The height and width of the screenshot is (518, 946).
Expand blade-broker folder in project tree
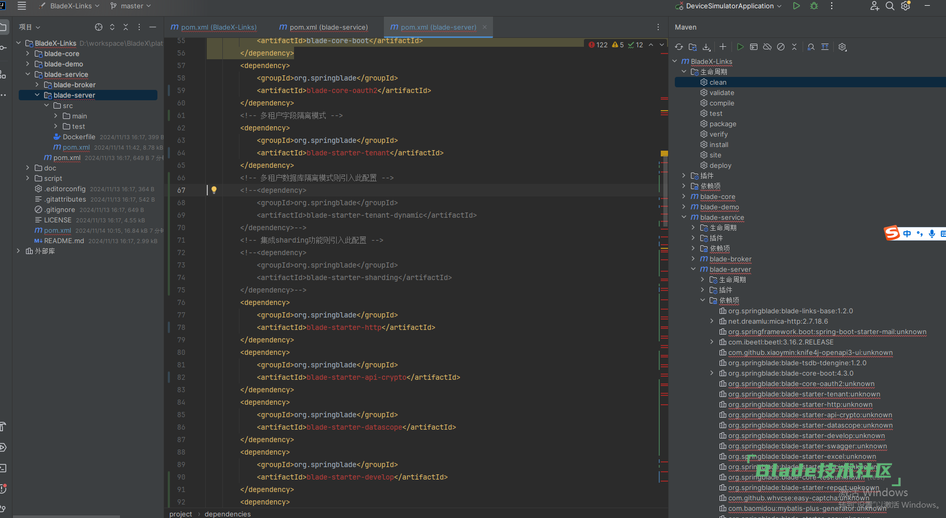pyautogui.click(x=37, y=85)
